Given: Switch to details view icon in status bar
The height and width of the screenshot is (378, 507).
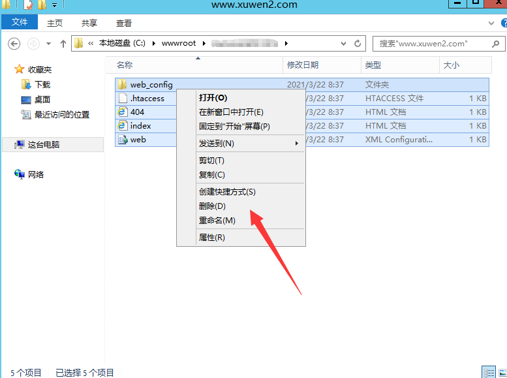Looking at the screenshot, I should 488,372.
